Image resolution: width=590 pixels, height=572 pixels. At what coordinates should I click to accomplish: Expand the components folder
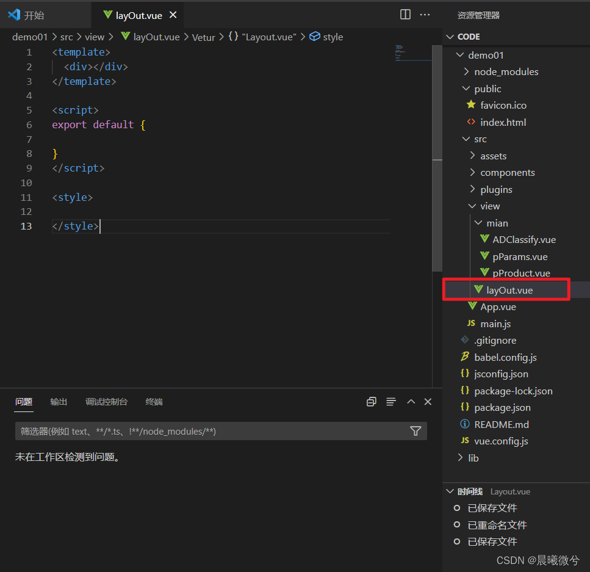pos(472,172)
